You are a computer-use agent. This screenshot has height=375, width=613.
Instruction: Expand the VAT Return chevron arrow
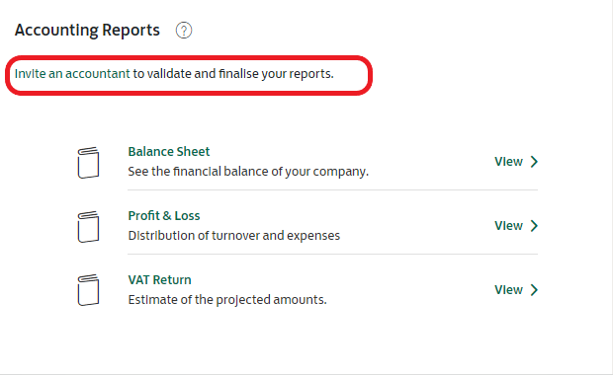point(534,290)
